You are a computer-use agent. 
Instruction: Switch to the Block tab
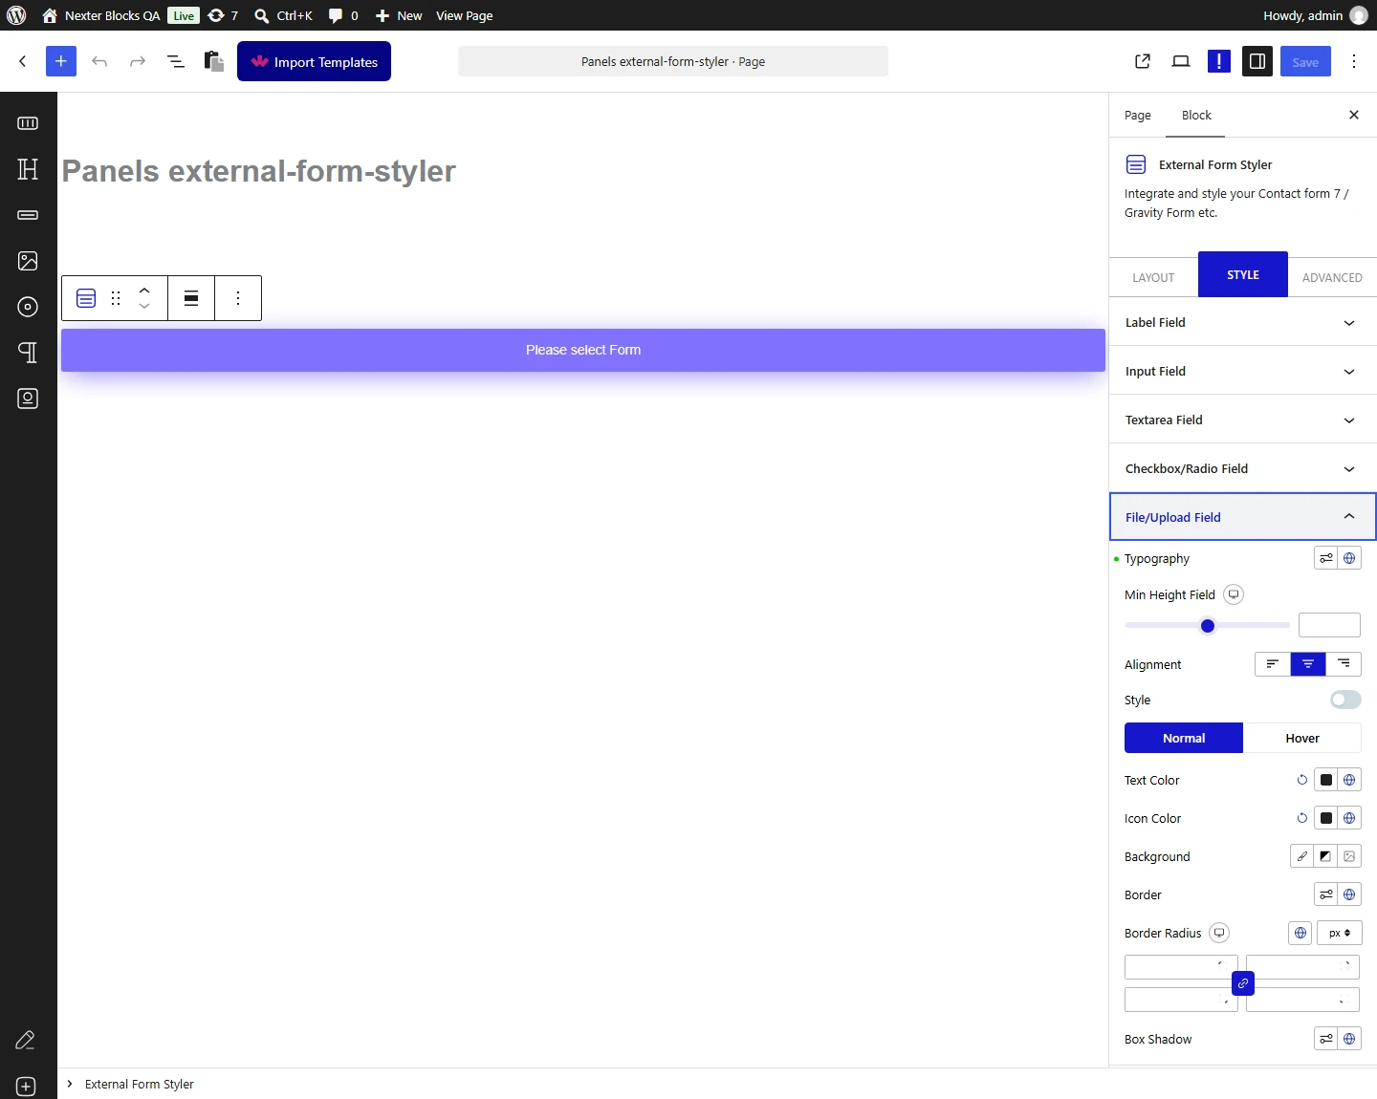1196,115
